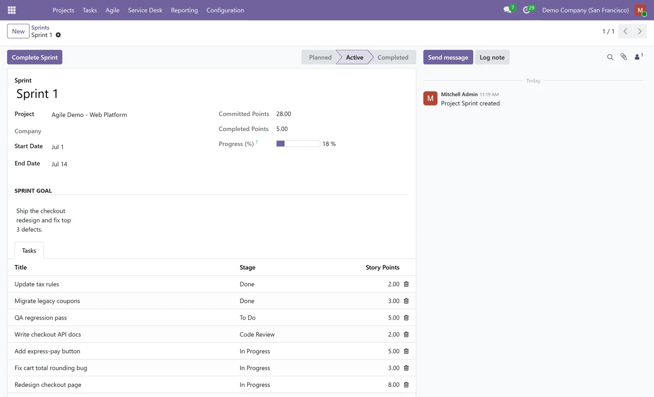Go to next record arrow
654x397 pixels.
point(640,31)
